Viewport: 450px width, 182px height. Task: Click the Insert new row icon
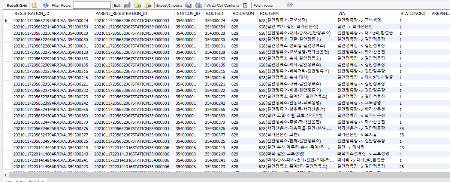point(138,5)
